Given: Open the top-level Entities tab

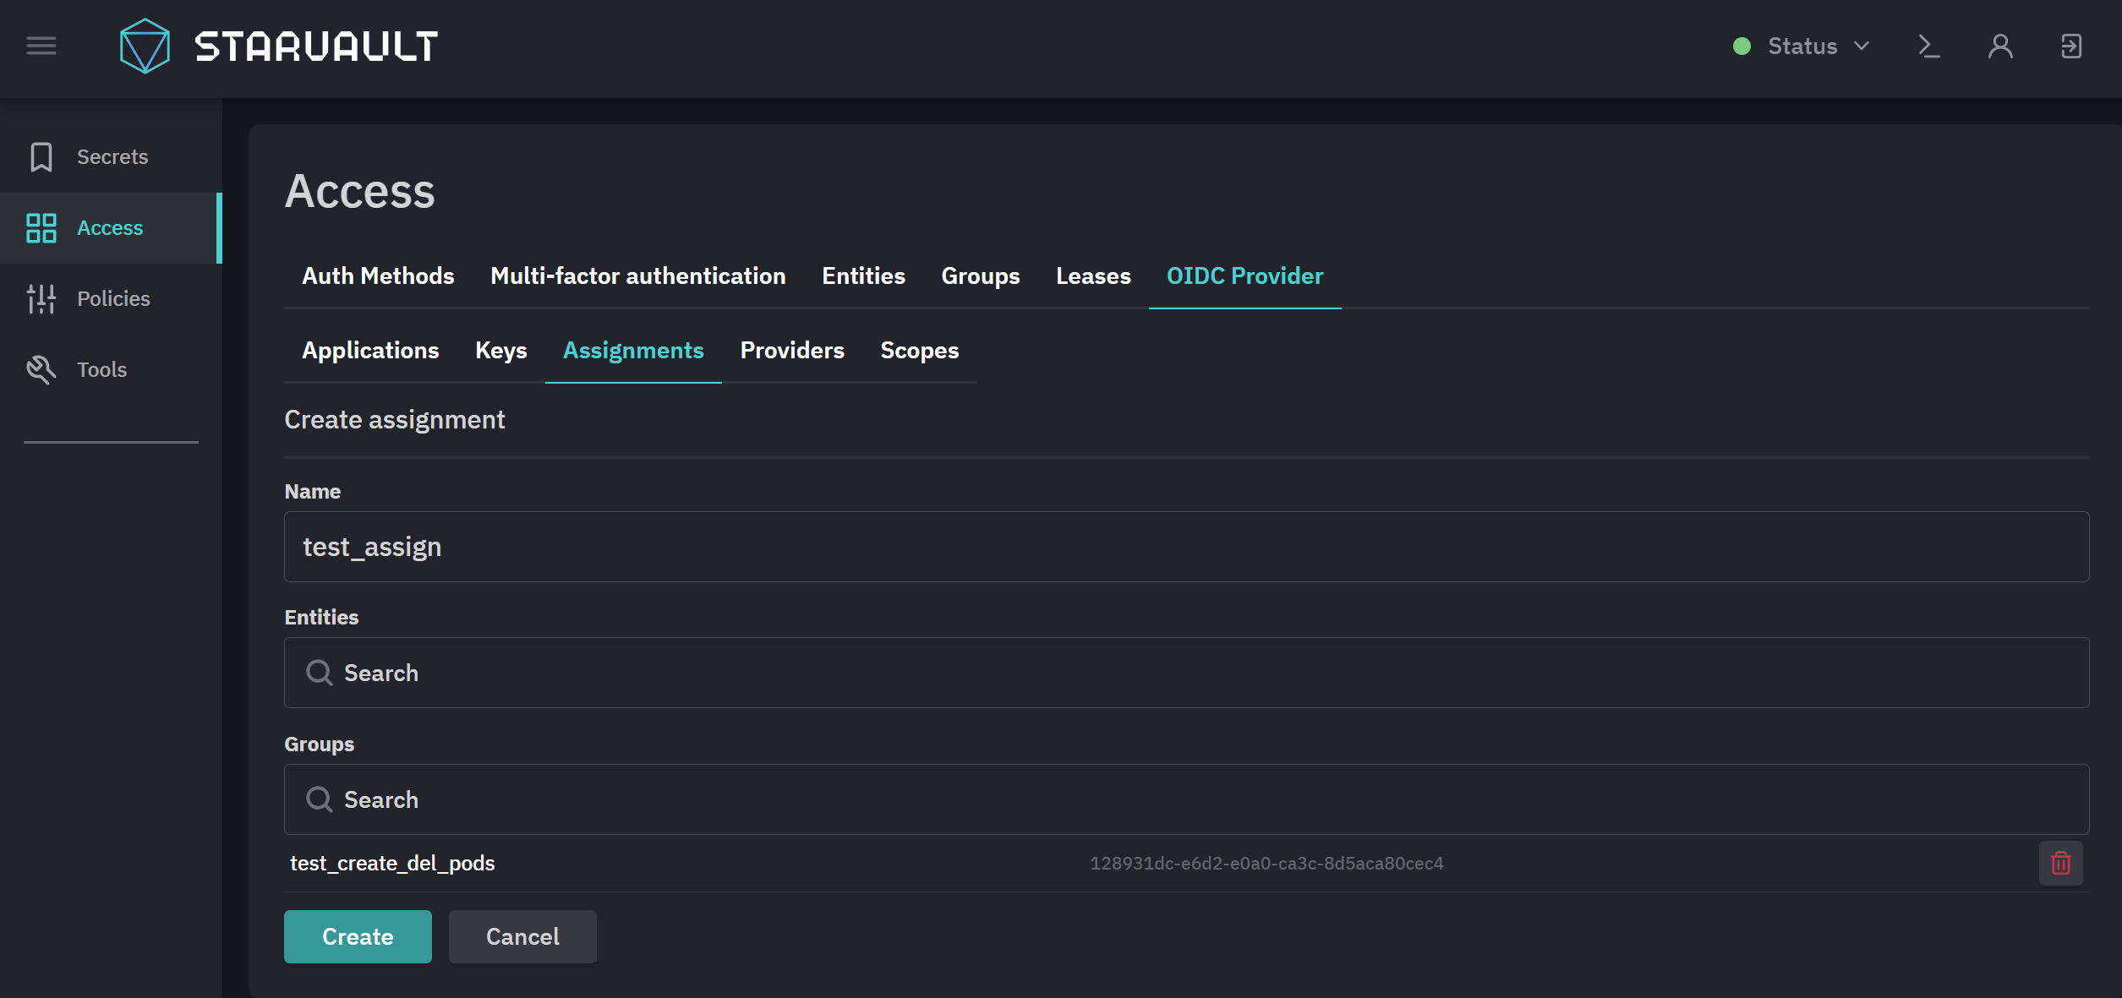Looking at the screenshot, I should click(863, 276).
